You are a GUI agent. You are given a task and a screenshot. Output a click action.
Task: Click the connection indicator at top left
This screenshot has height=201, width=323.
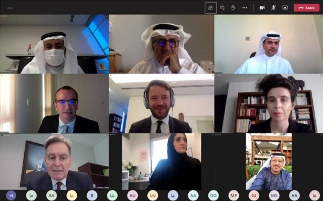coord(10,8)
